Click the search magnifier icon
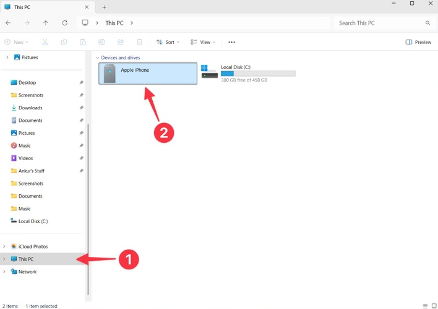Screen dimensions: 438x309 427,23
